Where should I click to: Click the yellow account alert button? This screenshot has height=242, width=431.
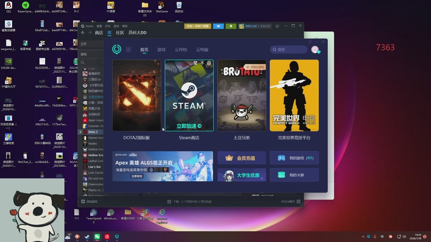[x=198, y=26]
